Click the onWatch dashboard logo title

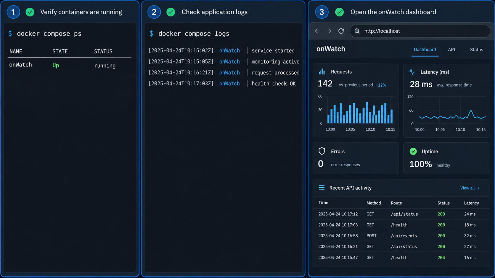tap(331, 49)
